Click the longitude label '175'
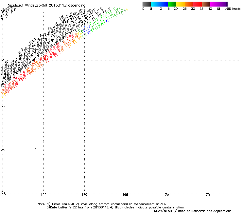Viewport: 242px width, 213px height. (x=207, y=195)
